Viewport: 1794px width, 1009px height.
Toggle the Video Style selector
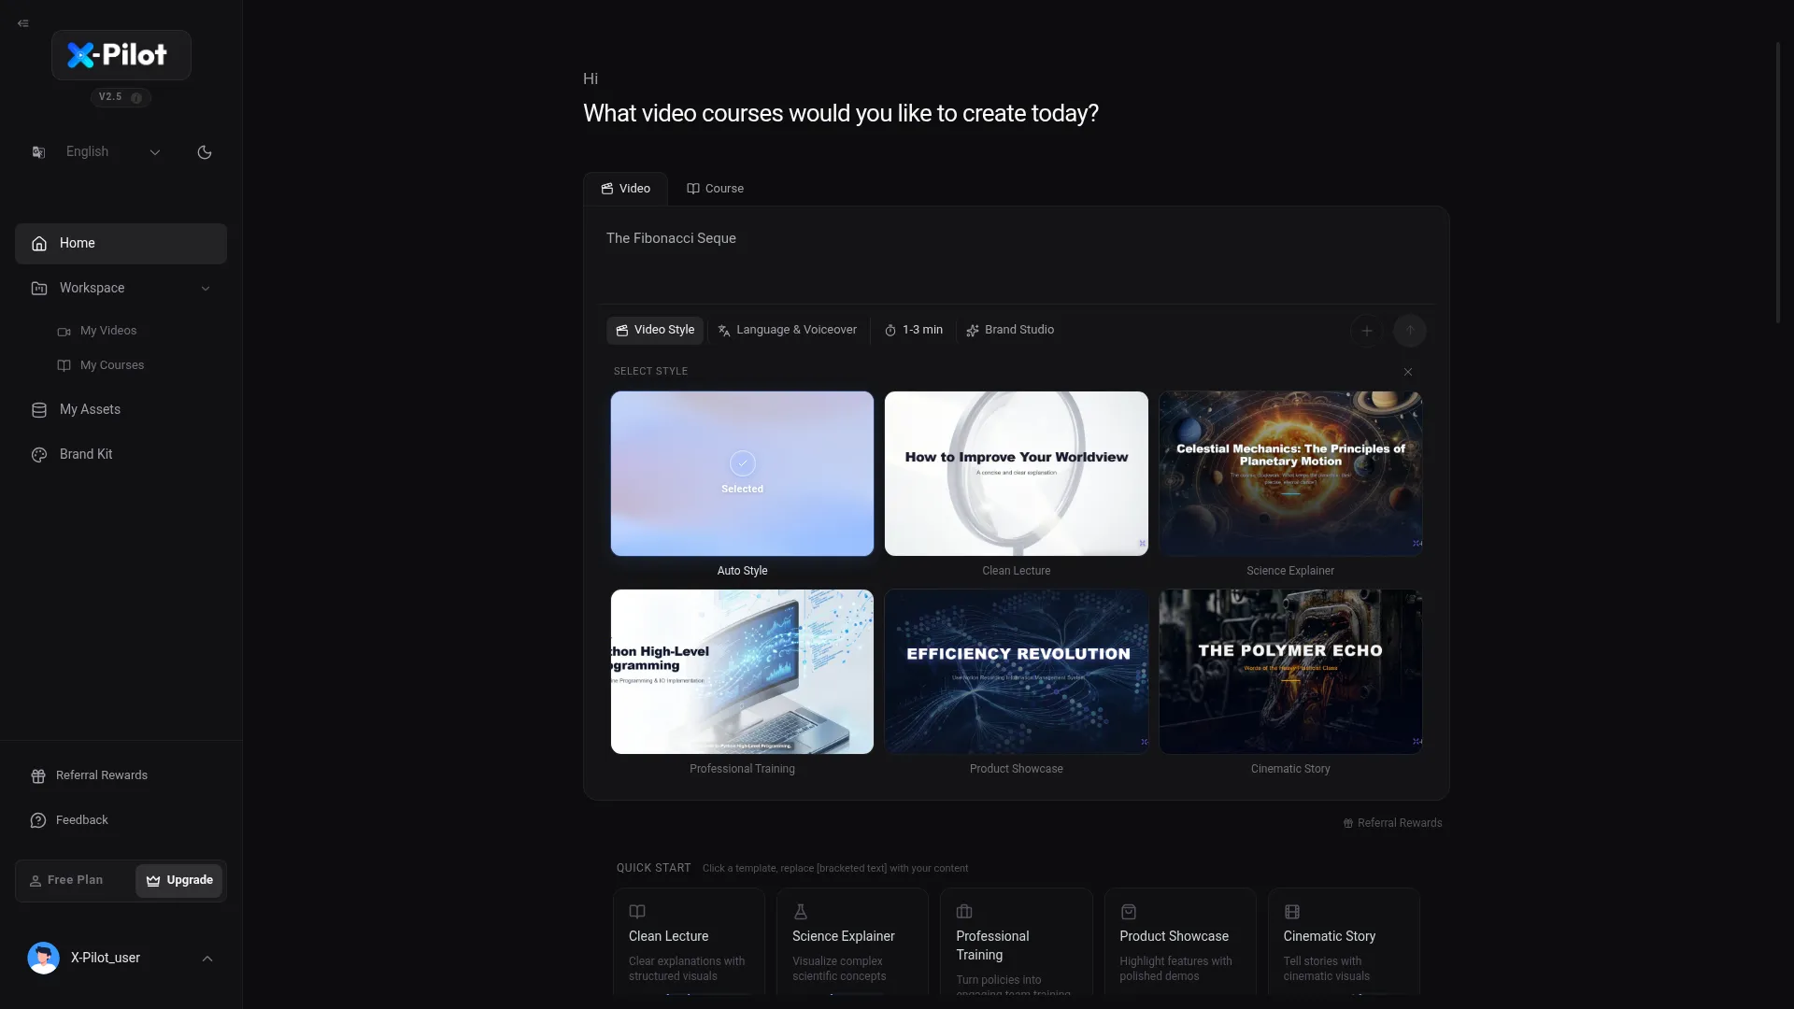655,331
